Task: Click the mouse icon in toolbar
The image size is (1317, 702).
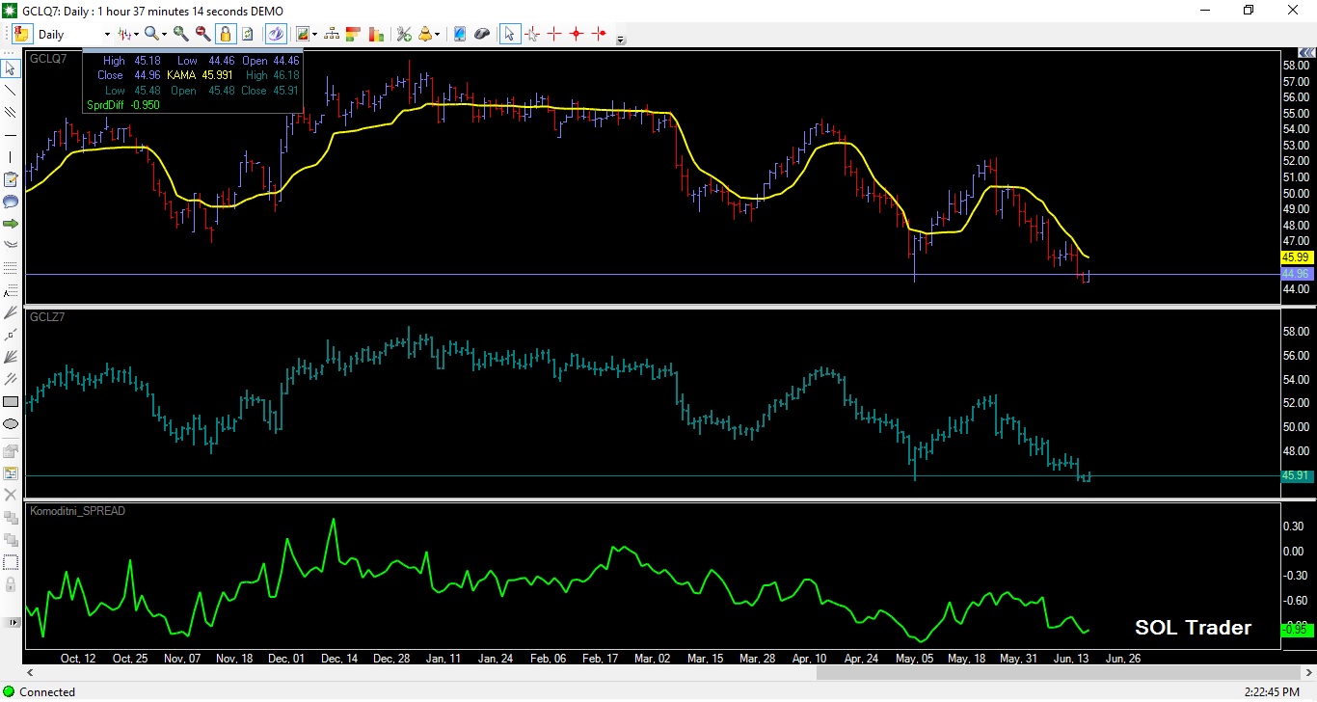Action: tap(482, 34)
